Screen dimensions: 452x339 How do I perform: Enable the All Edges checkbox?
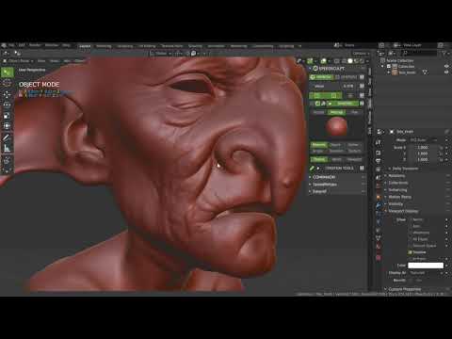pyautogui.click(x=410, y=239)
